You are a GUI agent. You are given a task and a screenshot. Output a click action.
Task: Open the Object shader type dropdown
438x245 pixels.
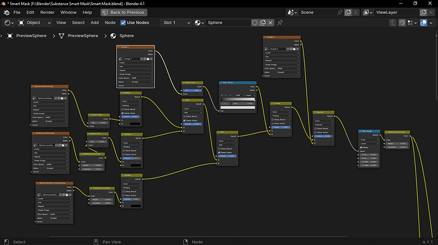tap(35, 23)
